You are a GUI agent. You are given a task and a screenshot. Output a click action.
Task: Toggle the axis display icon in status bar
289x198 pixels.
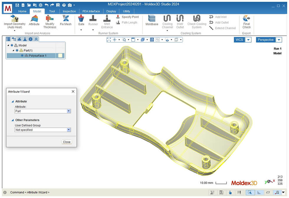[x=259, y=192]
